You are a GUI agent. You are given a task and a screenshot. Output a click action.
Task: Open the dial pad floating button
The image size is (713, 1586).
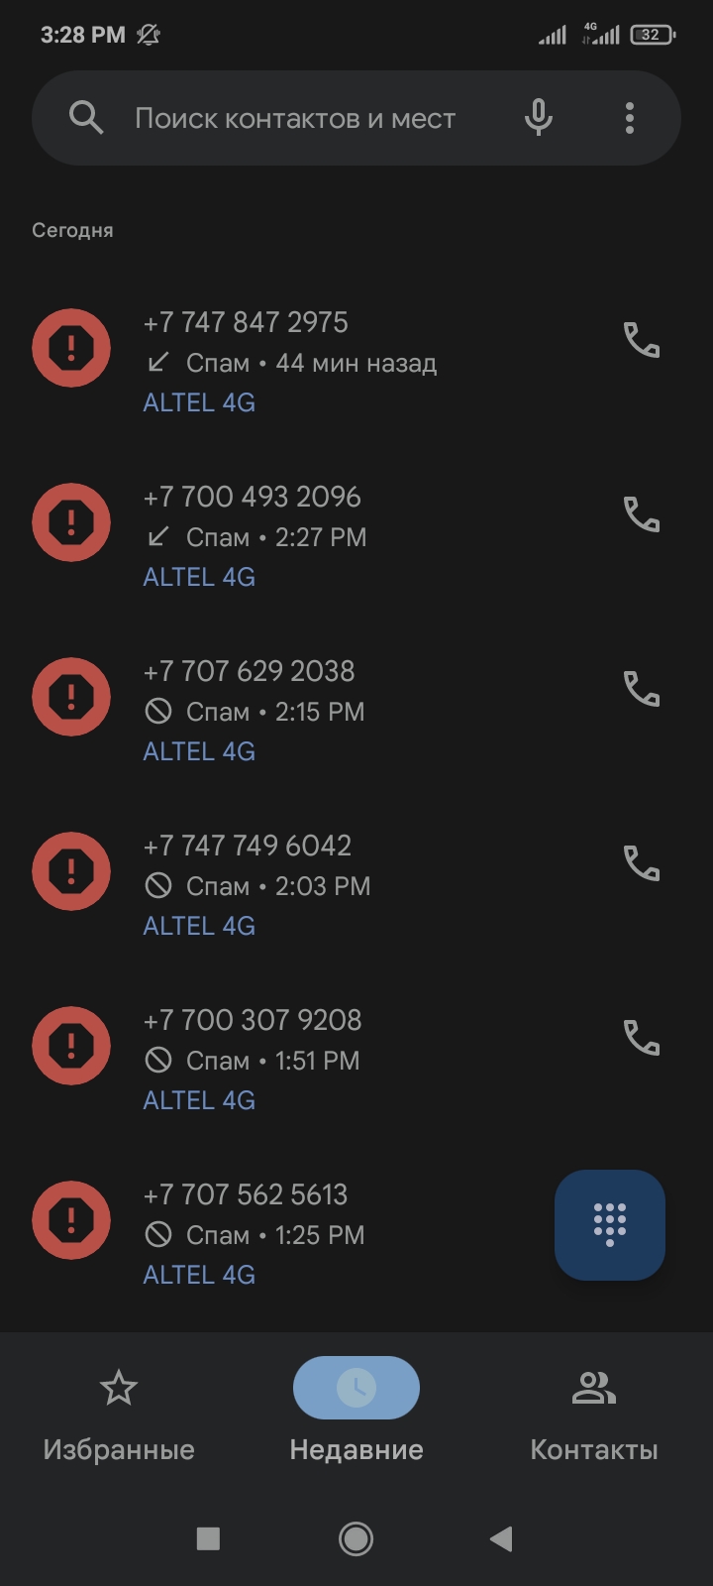[x=610, y=1225]
